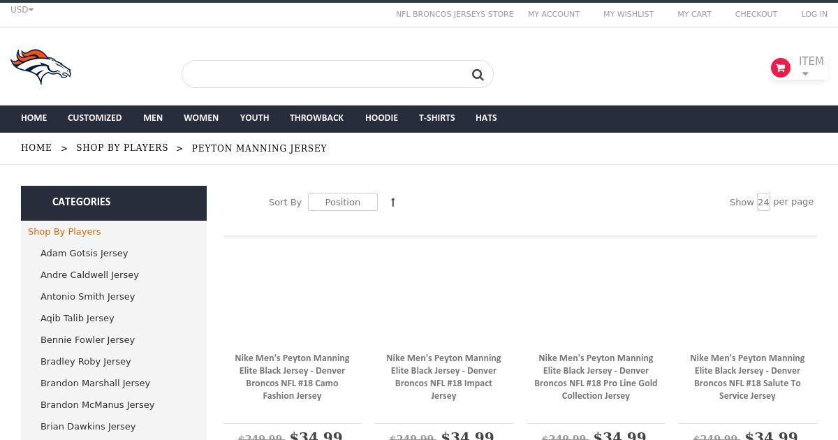Viewport: 838px width, 440px height.
Task: Open the USD currency dropdown
Action: click(x=22, y=10)
